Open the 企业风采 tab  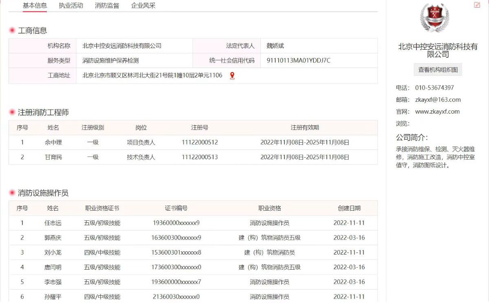143,6
